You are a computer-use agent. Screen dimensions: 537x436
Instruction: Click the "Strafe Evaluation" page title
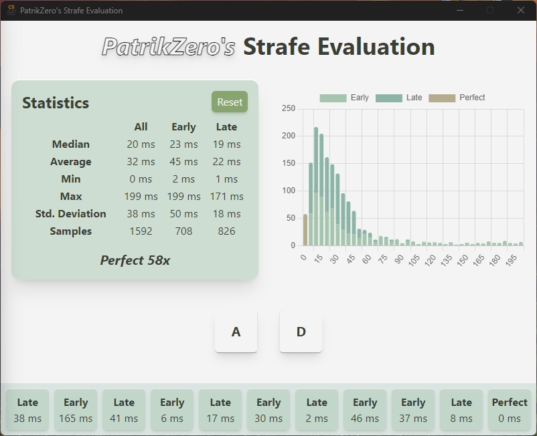pyautogui.click(x=339, y=47)
